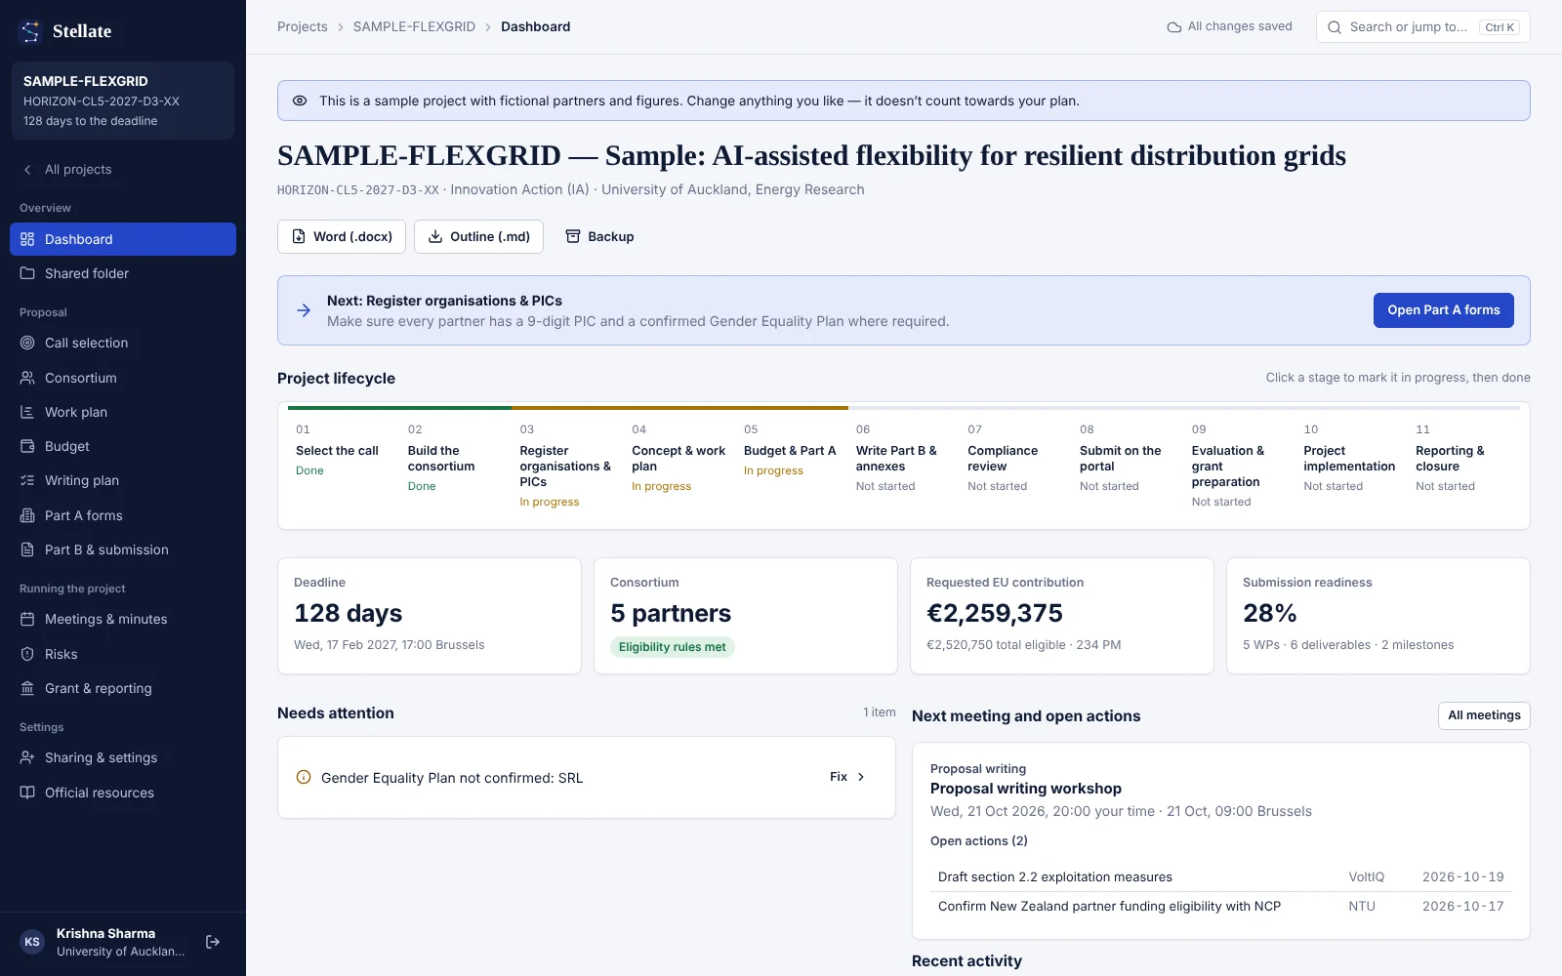Click the eye icon in sample banner
The image size is (1562, 976).
pyautogui.click(x=300, y=101)
